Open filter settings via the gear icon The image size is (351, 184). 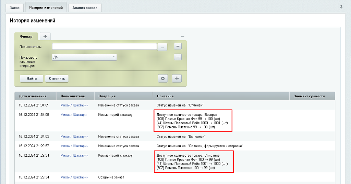coord(163,79)
